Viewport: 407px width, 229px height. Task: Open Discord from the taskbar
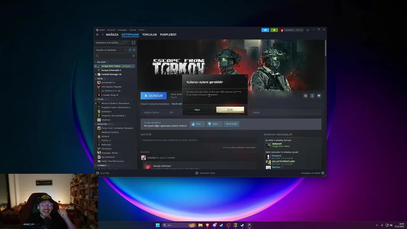pyautogui.click(x=214, y=225)
